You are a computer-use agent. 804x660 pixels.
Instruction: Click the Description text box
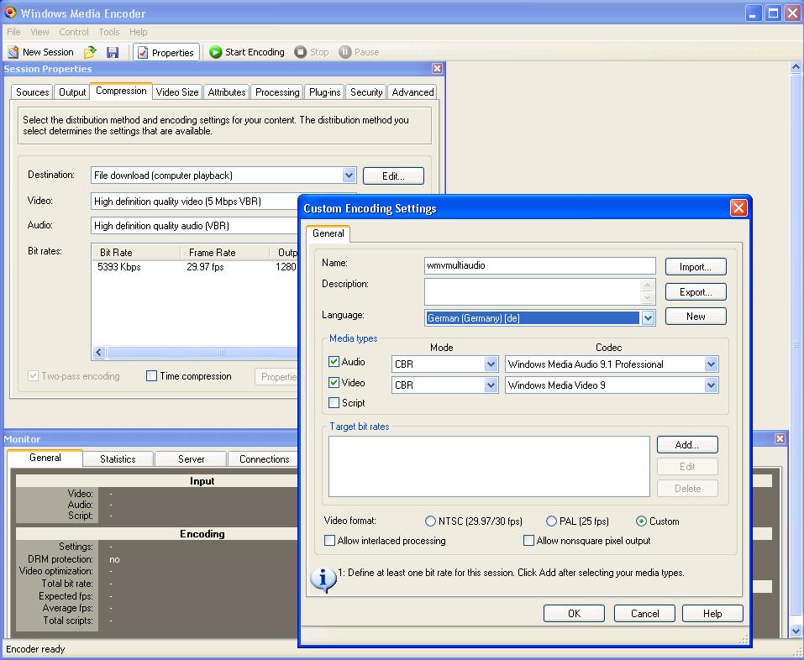tap(540, 291)
